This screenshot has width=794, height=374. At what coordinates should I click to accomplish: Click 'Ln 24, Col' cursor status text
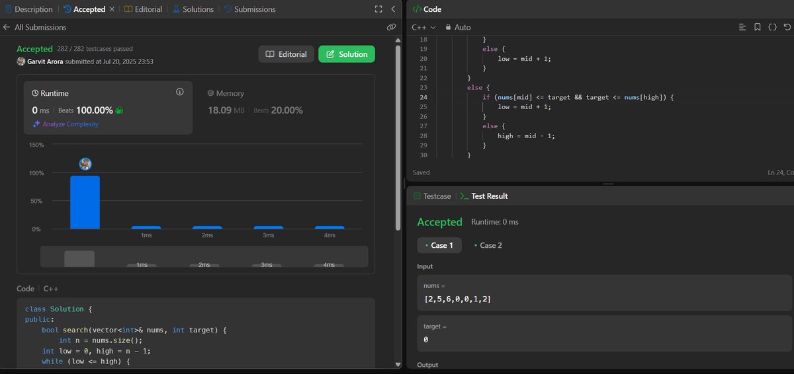click(x=779, y=172)
